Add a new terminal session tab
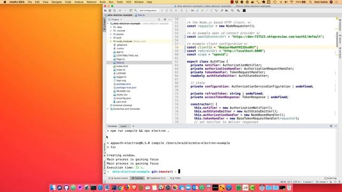Screen dimensions: 342x192 pos(133,126)
